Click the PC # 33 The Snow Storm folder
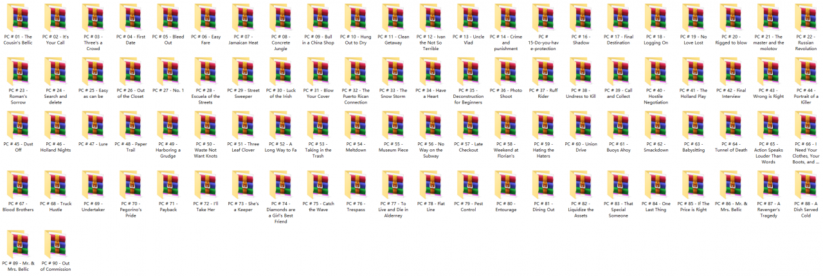823x276 pixels. point(393,71)
